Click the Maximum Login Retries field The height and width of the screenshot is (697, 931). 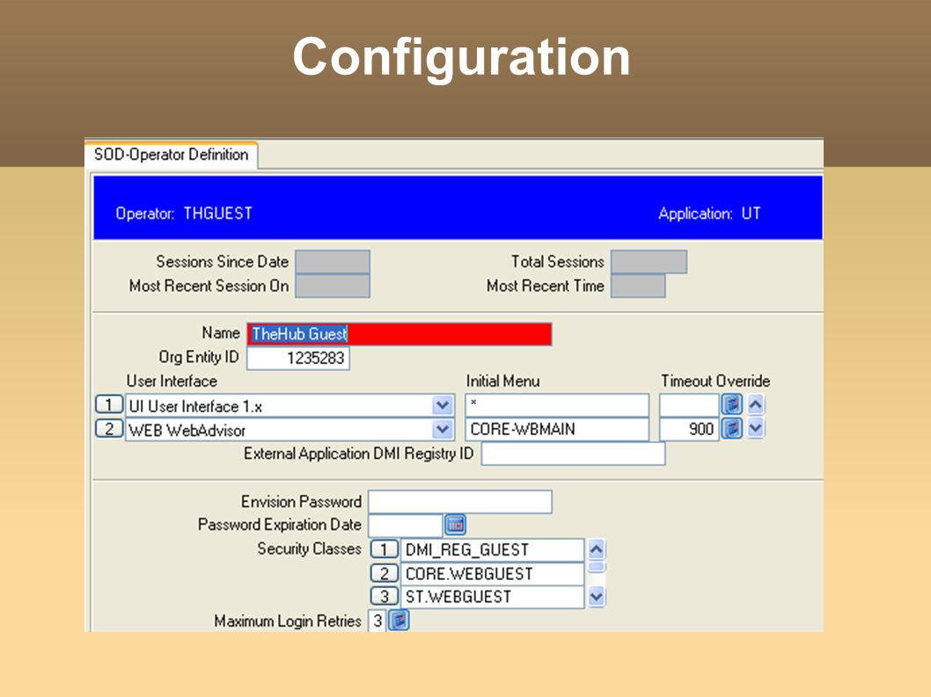[378, 621]
